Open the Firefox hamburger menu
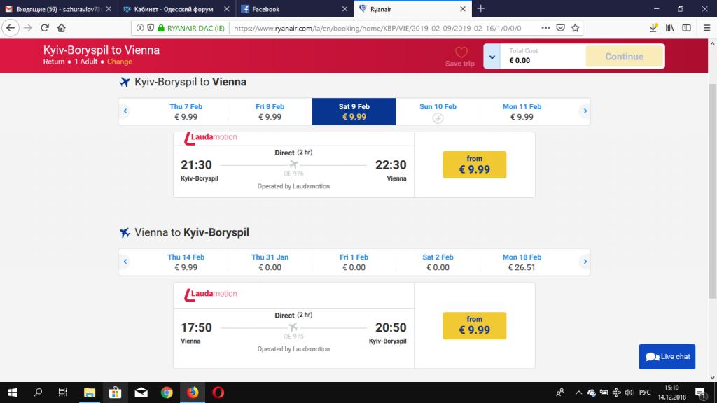 (x=706, y=28)
